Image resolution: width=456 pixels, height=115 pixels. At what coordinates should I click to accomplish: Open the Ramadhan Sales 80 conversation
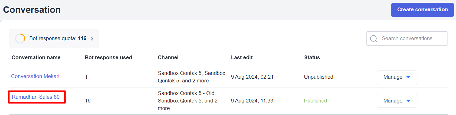click(36, 97)
